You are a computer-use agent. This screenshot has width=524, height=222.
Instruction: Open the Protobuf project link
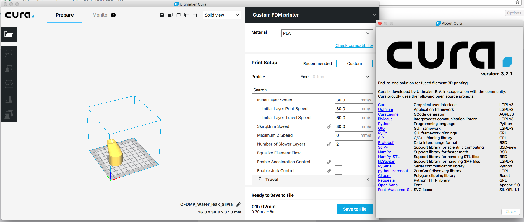coord(386,143)
